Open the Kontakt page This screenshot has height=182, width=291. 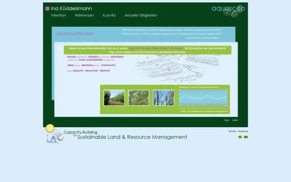[232, 131]
